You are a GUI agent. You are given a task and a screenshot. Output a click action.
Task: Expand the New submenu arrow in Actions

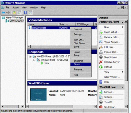coord(122,27)
